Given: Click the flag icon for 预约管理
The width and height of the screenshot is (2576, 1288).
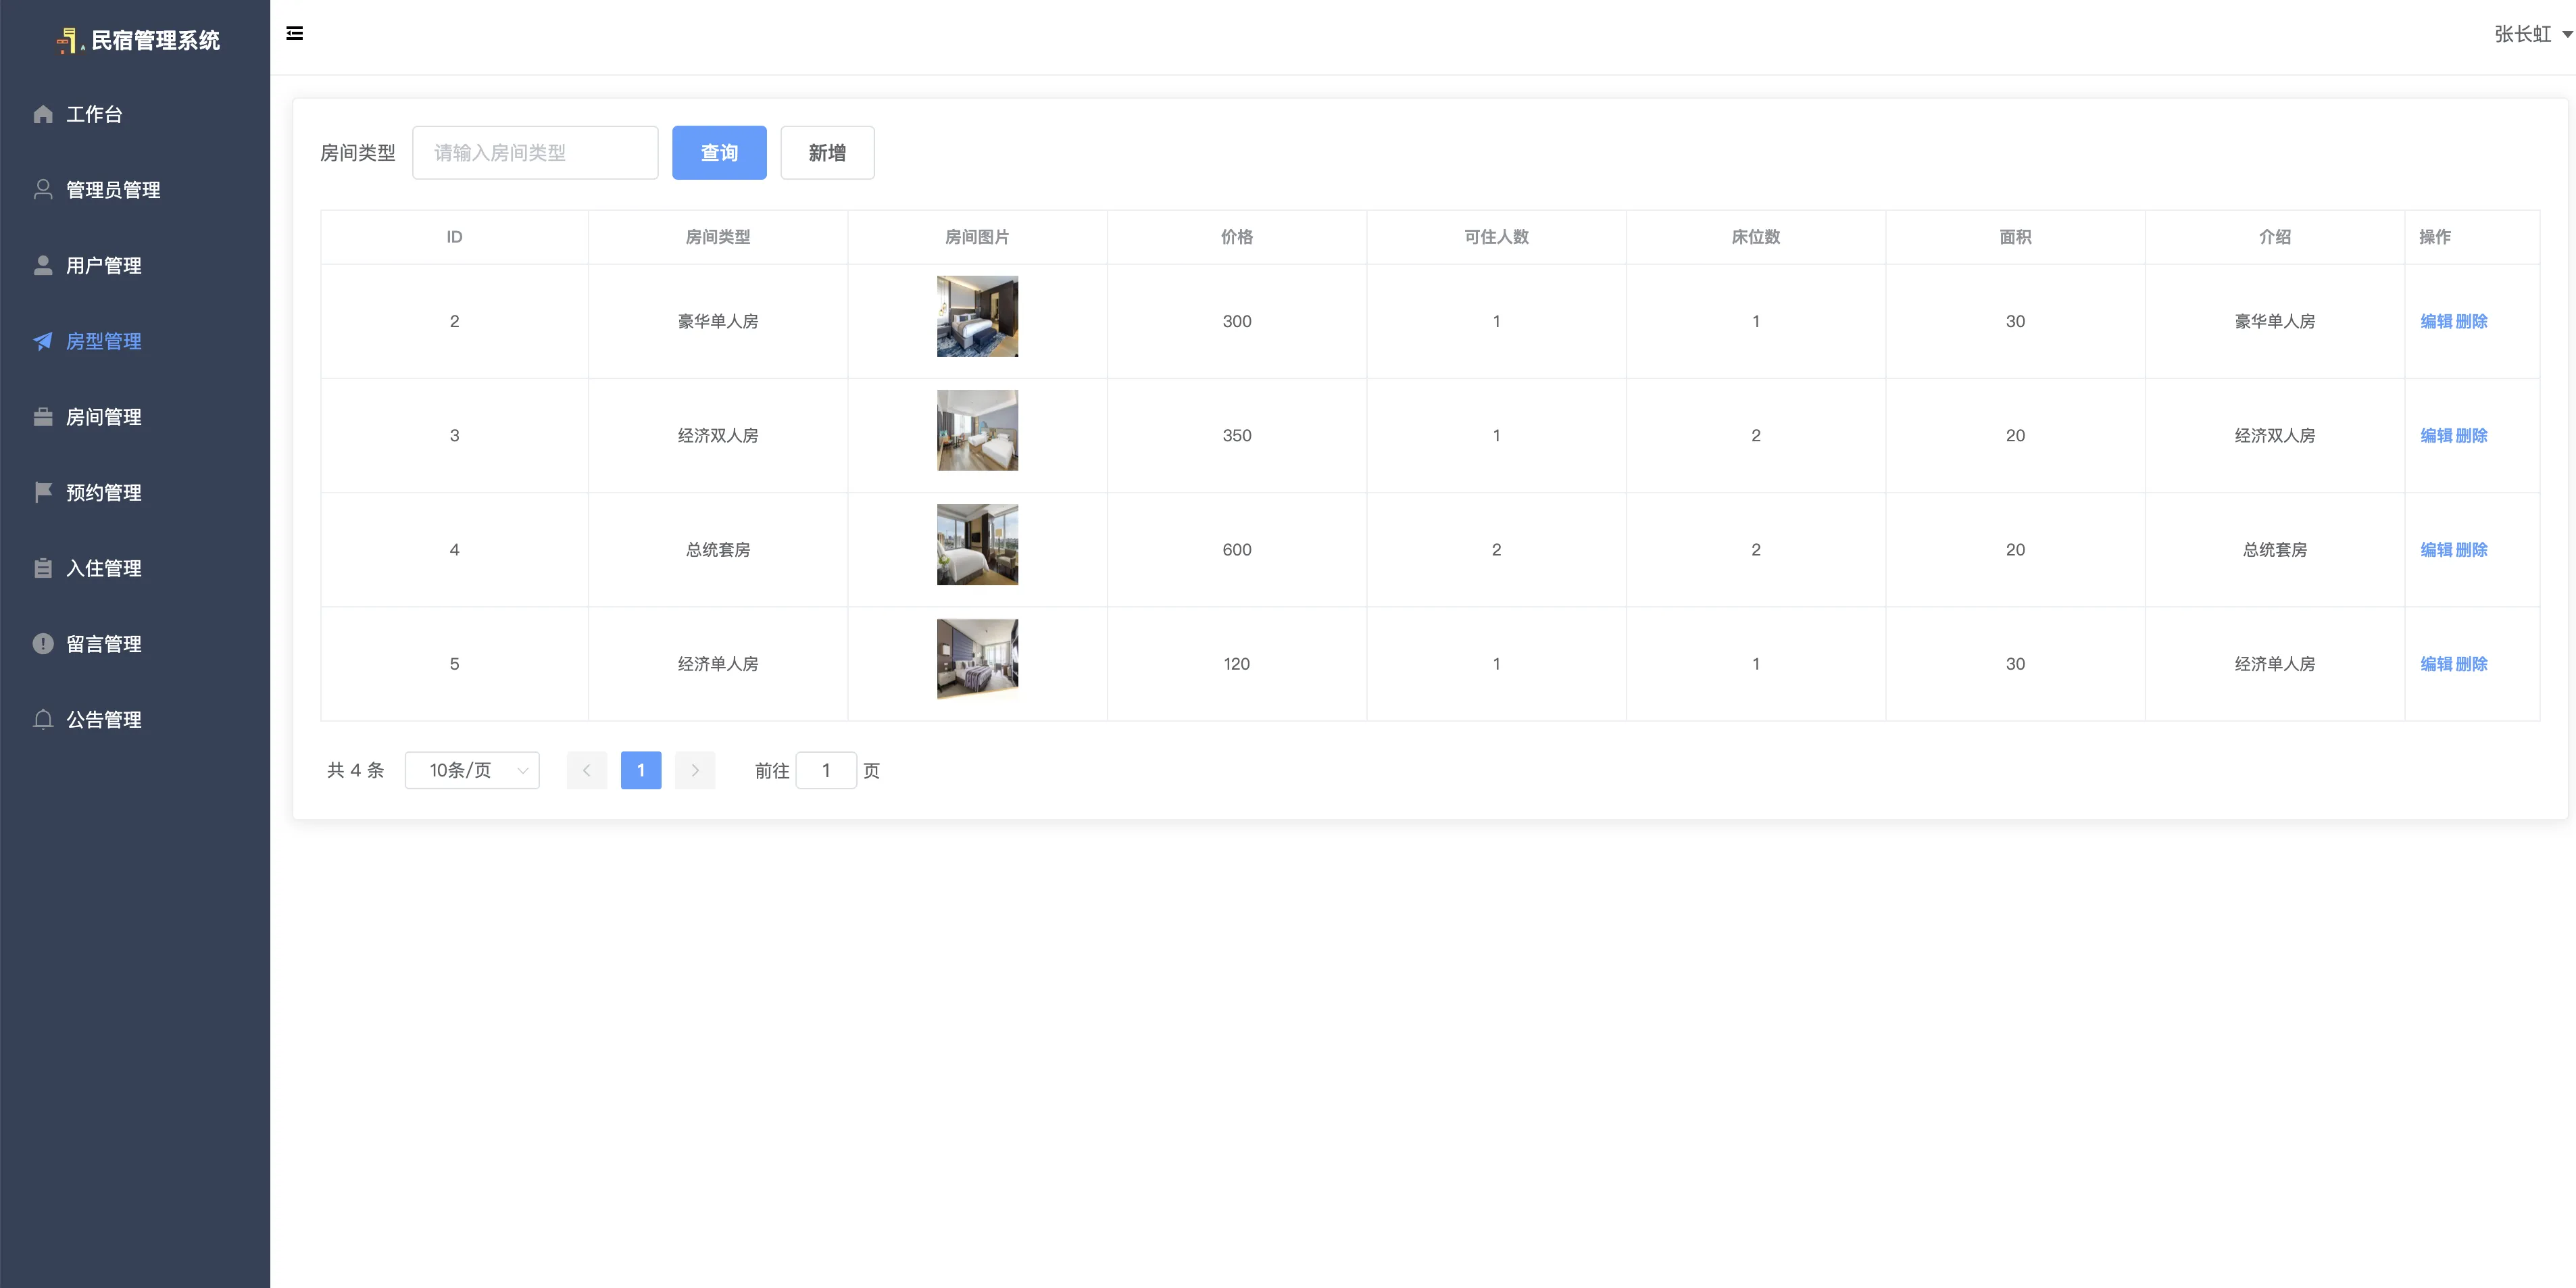Looking at the screenshot, I should (x=43, y=492).
